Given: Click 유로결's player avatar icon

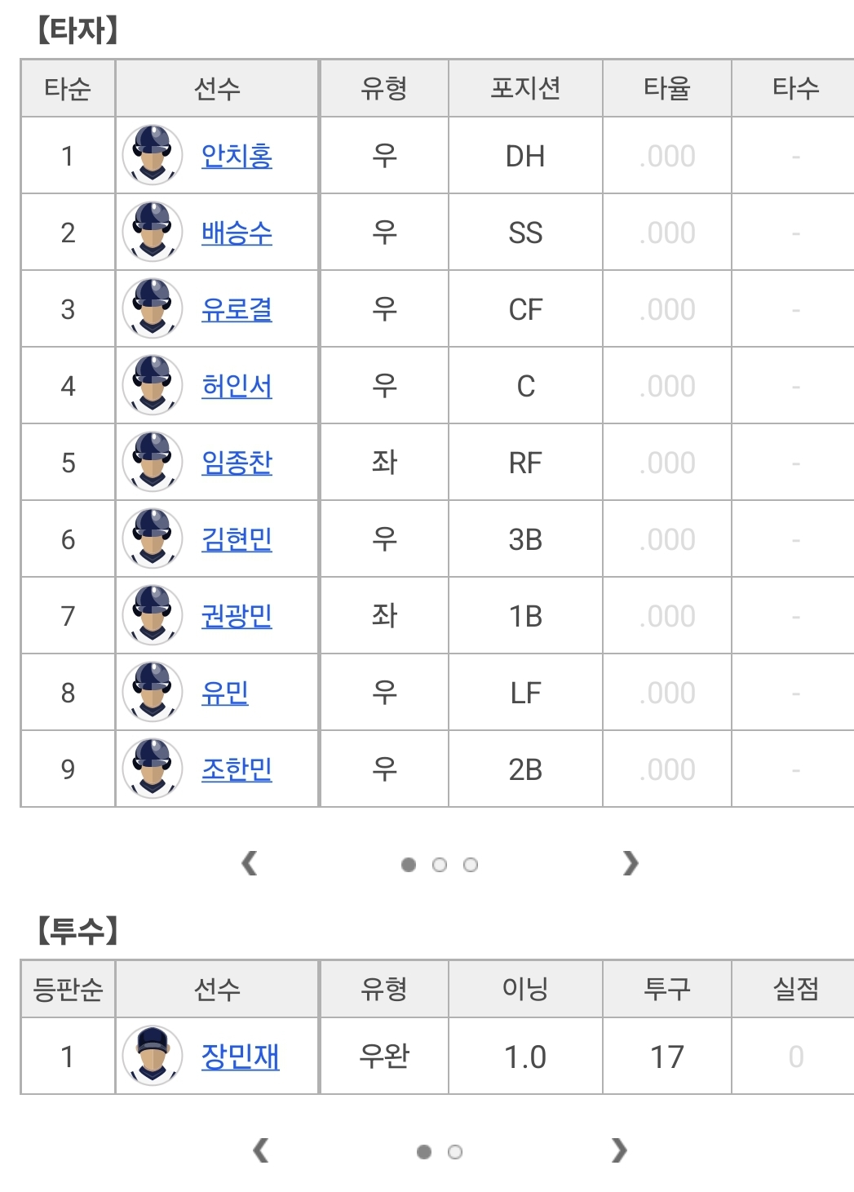Looking at the screenshot, I should click(x=152, y=308).
